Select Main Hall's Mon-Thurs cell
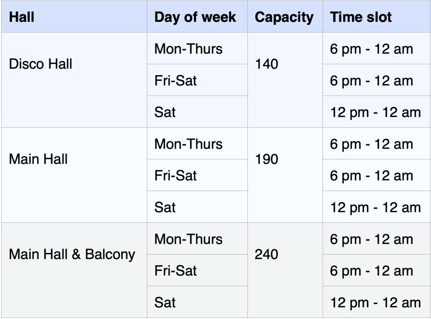The width and height of the screenshot is (431, 319). [x=188, y=144]
